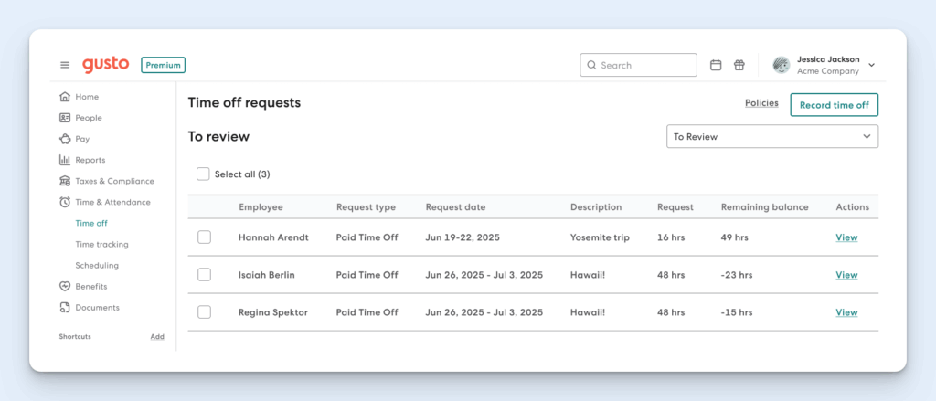Open Time tracking submenu item
This screenshot has height=401, width=936.
pos(101,244)
